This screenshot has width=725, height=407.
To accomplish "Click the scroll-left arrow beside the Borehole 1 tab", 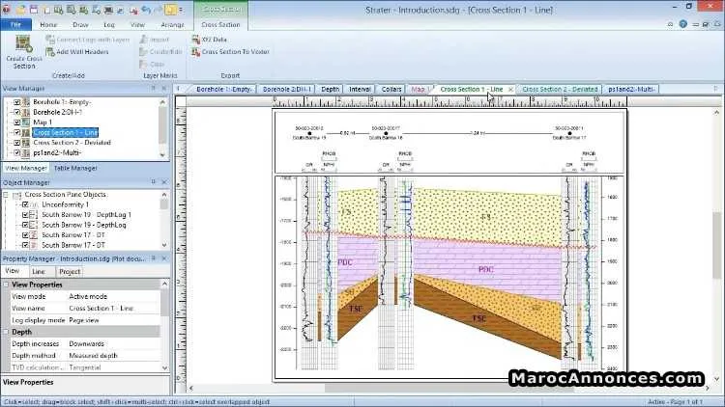I will click(179, 89).
